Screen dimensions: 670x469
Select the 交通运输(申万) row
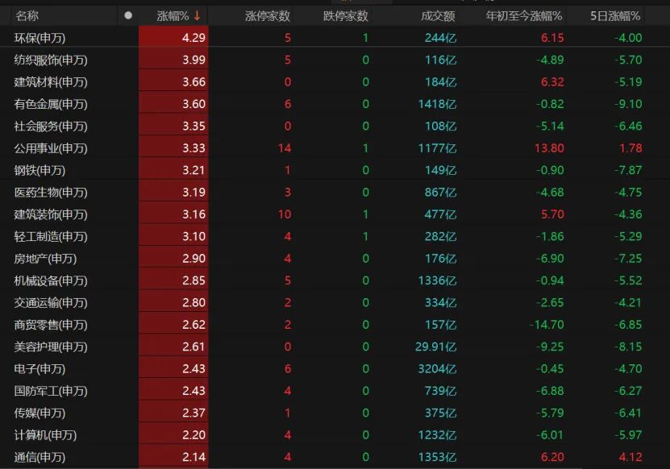[x=335, y=303]
